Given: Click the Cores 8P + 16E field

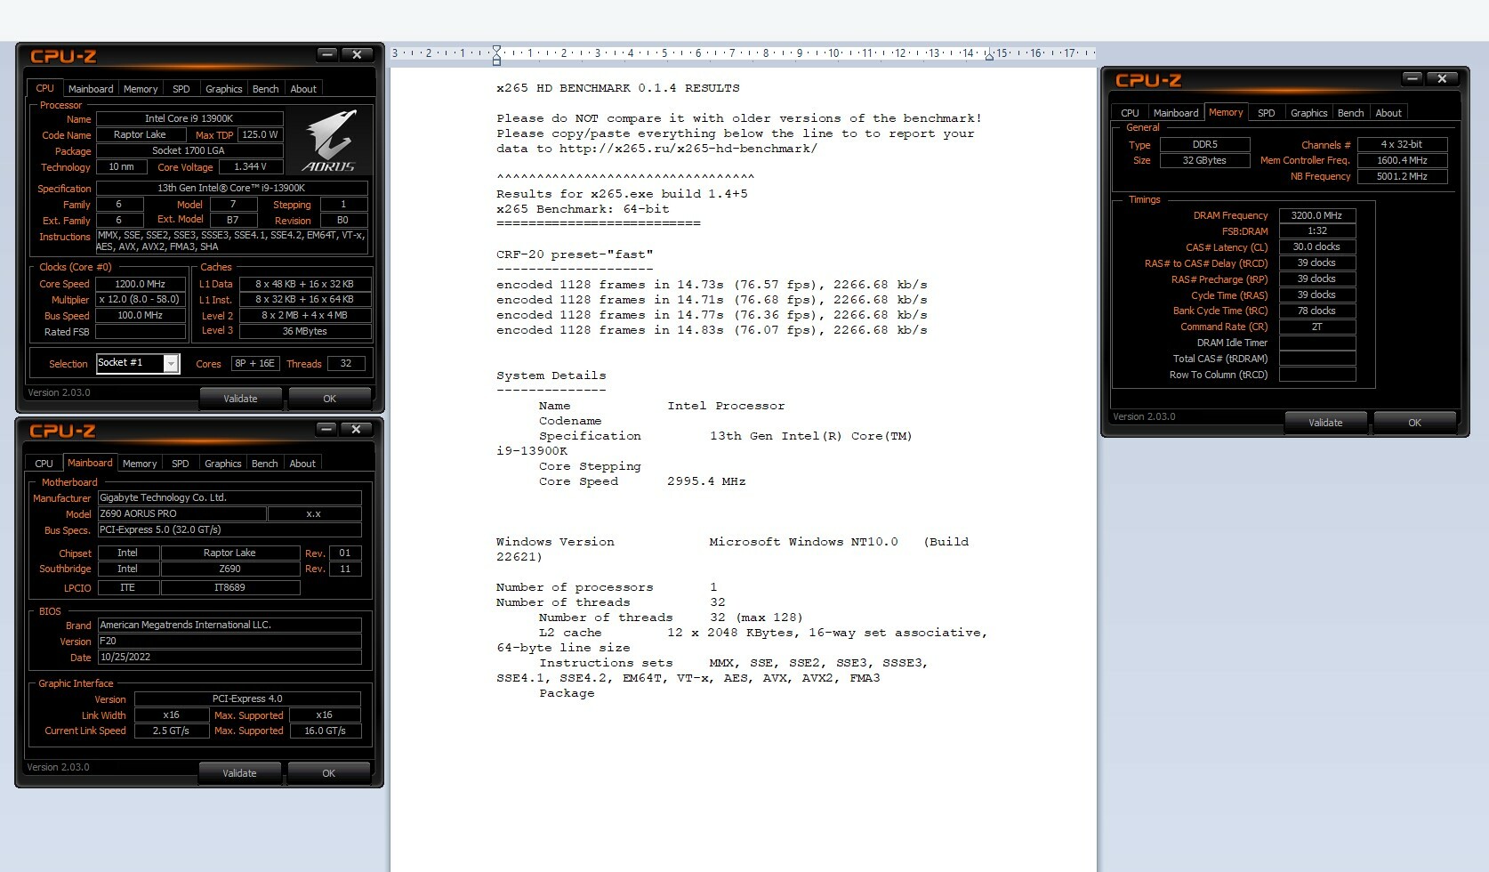Looking at the screenshot, I should pyautogui.click(x=254, y=363).
